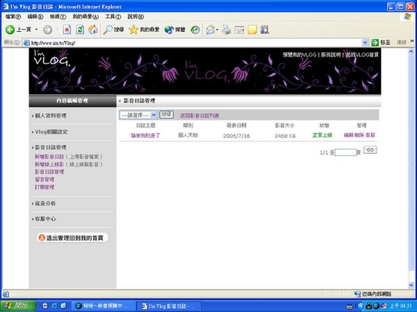Open the History clock icon
417x312 pixels.
point(195,29)
